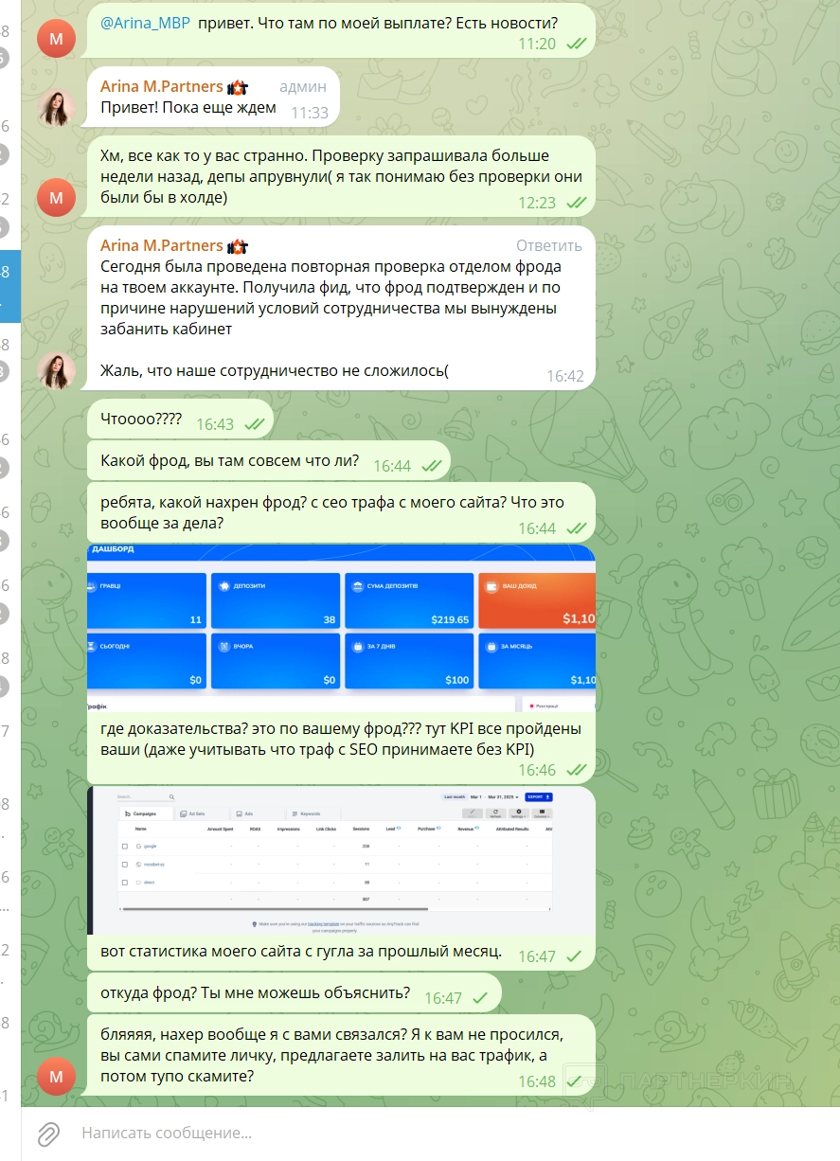Click the M avatar beside the 11:20 message
The image size is (840, 1161).
pos(56,37)
